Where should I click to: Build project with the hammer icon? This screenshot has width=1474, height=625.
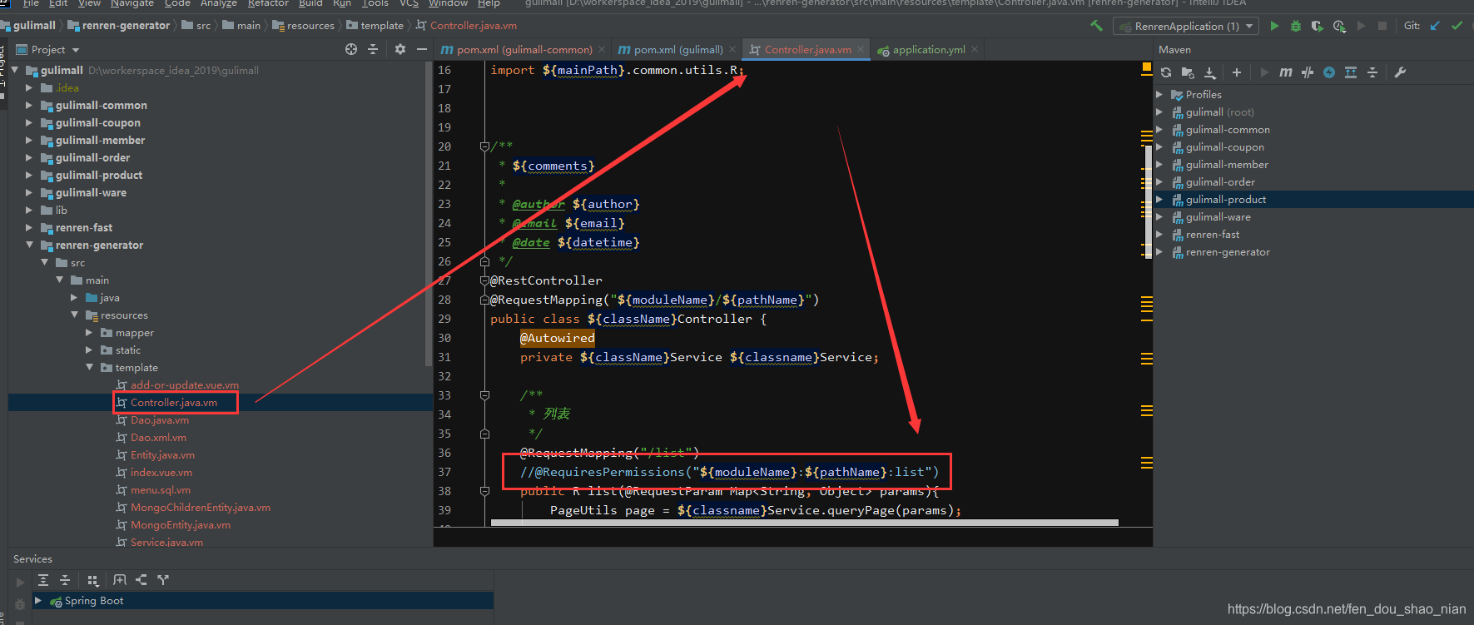(x=1096, y=26)
